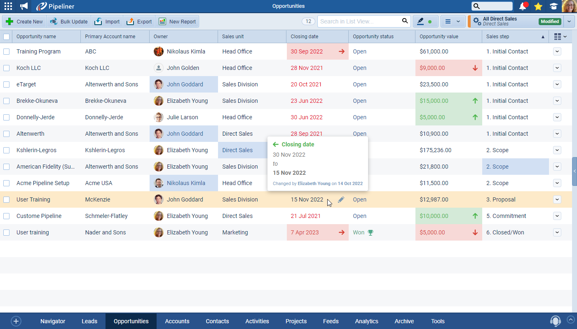Expand the All Direct Sales profile dropdown
This screenshot has width=577, height=329.
pyautogui.click(x=569, y=21)
